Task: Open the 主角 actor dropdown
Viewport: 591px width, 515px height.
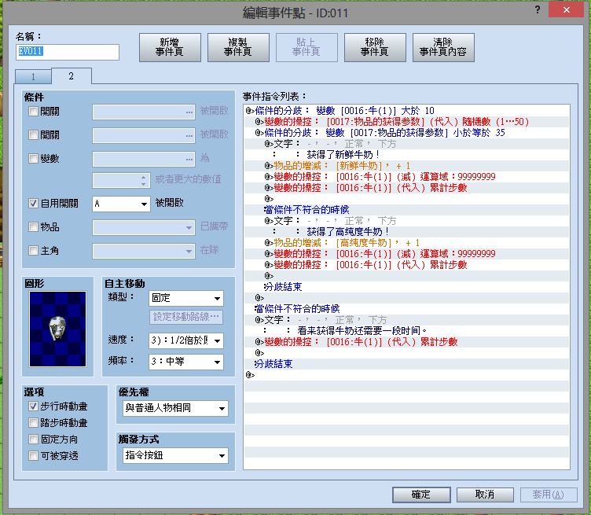Action: (x=144, y=251)
